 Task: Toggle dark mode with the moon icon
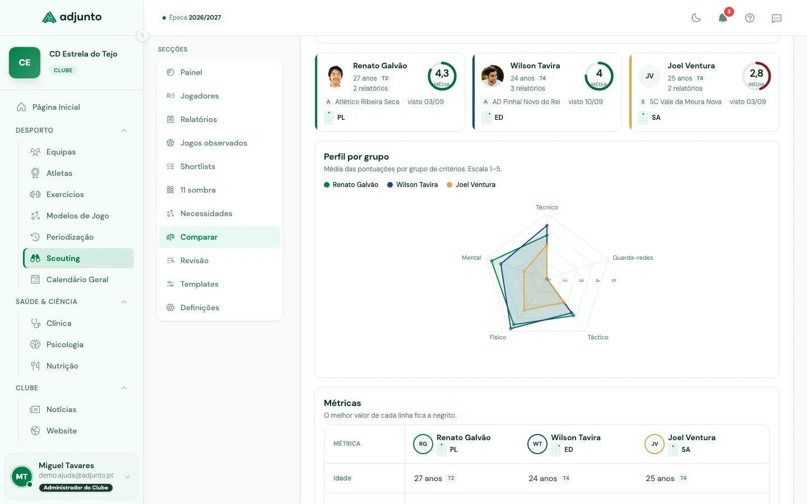click(696, 18)
